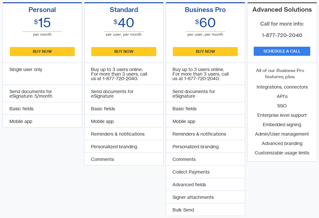Select SSO in Advanced Solutions features
Screen dimensions: 319x218
[x=282, y=106]
